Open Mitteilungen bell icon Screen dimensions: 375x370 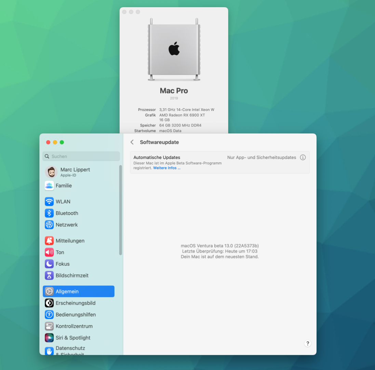point(49,241)
